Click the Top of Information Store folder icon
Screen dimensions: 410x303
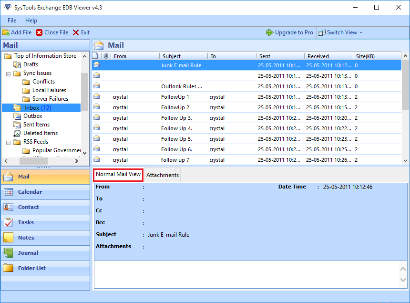pyautogui.click(x=8, y=56)
